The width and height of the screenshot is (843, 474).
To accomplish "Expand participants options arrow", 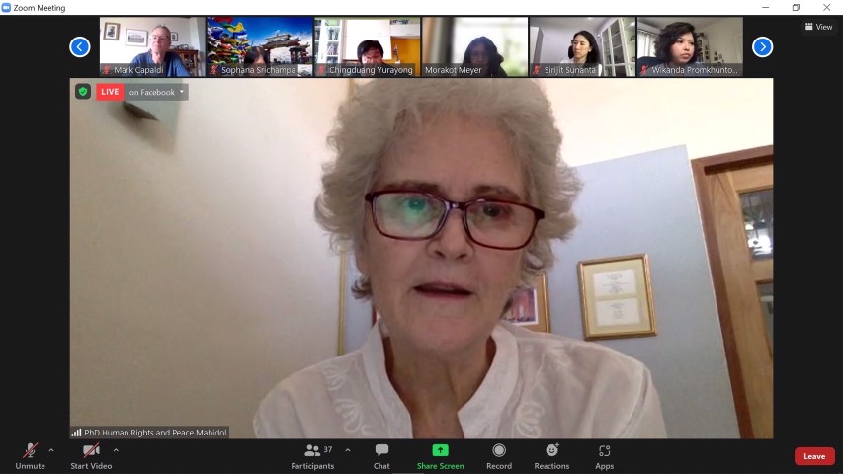I will pyautogui.click(x=347, y=450).
